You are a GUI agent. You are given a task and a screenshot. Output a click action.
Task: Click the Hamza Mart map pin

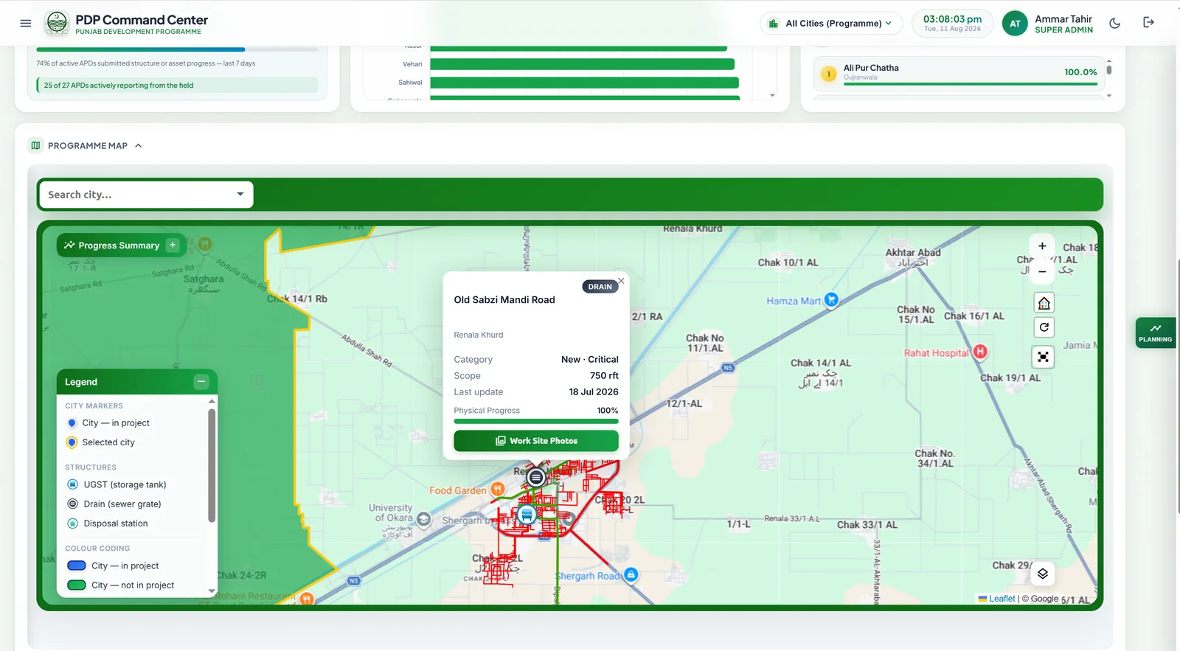click(x=831, y=299)
